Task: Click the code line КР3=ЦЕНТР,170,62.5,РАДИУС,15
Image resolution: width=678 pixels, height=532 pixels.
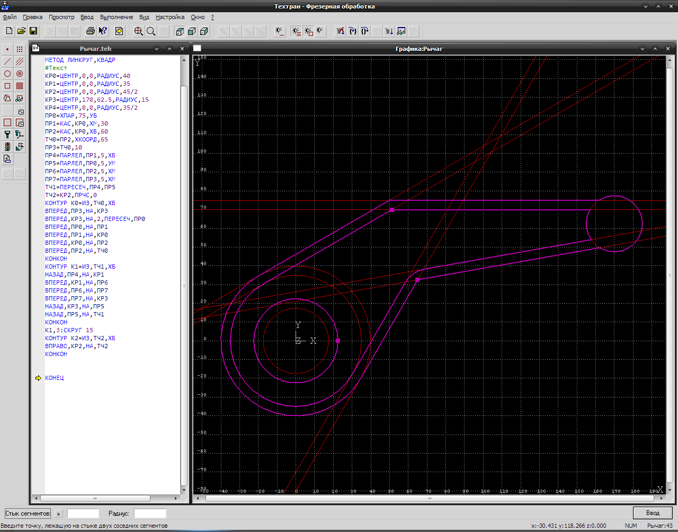Action: click(97, 100)
